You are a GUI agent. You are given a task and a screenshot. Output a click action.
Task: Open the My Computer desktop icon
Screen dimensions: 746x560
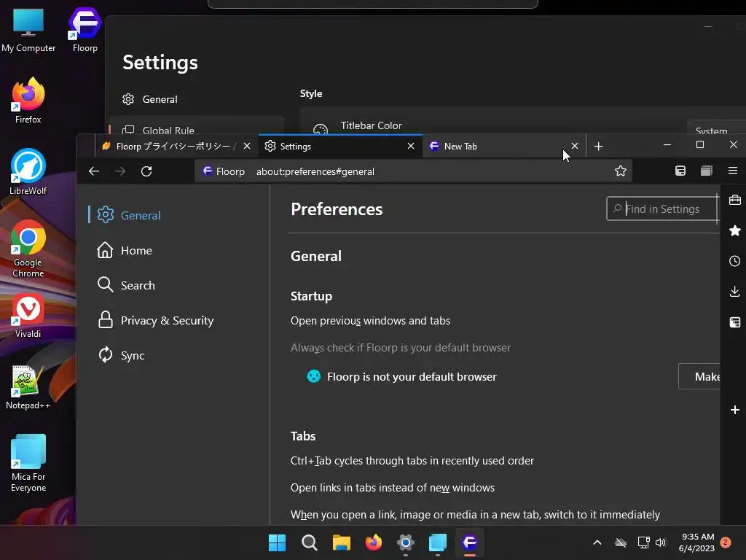pyautogui.click(x=28, y=30)
